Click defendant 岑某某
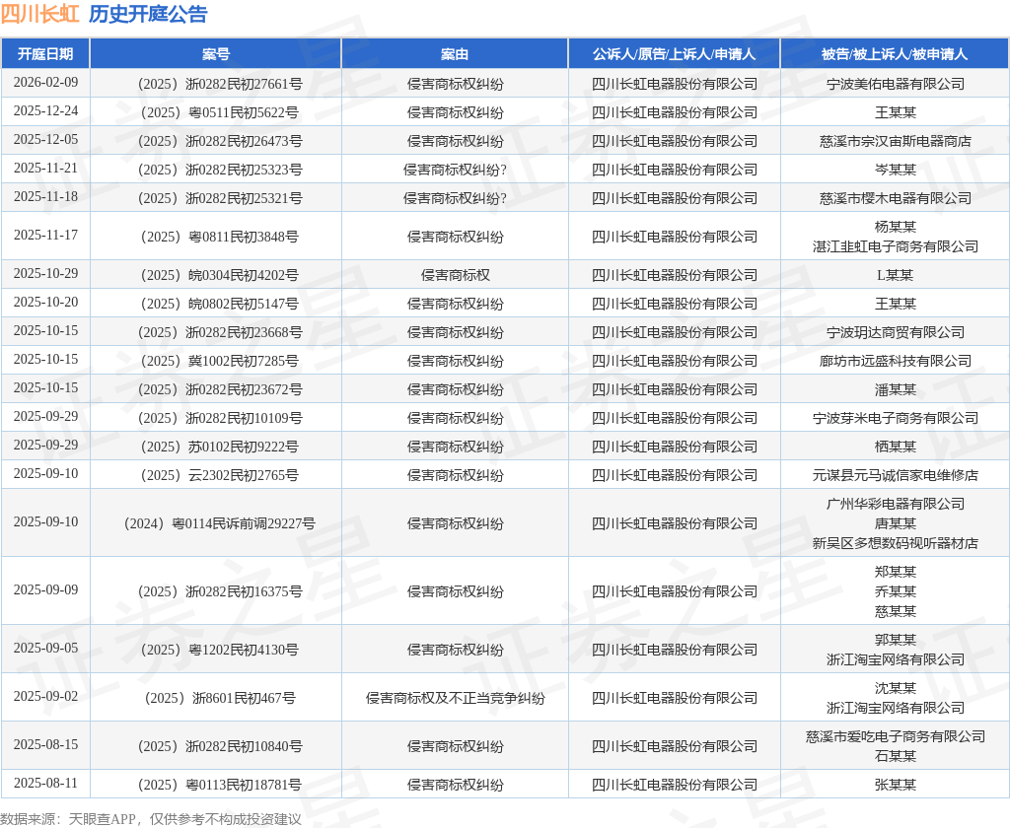The width and height of the screenshot is (1010, 828). (896, 170)
